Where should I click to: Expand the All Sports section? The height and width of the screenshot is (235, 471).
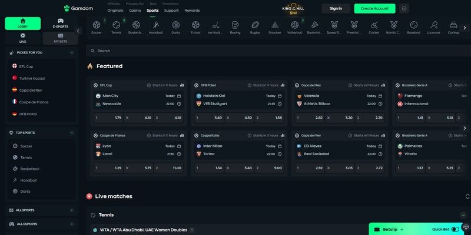72,210
